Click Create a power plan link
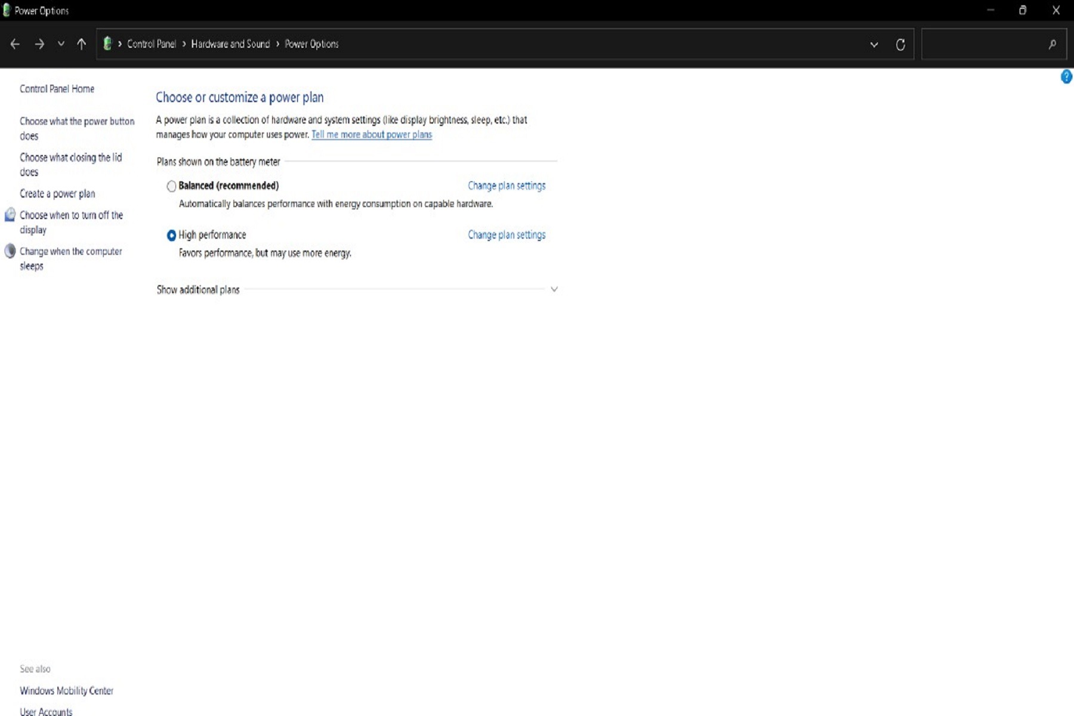This screenshot has width=1074, height=716. pyautogui.click(x=57, y=194)
